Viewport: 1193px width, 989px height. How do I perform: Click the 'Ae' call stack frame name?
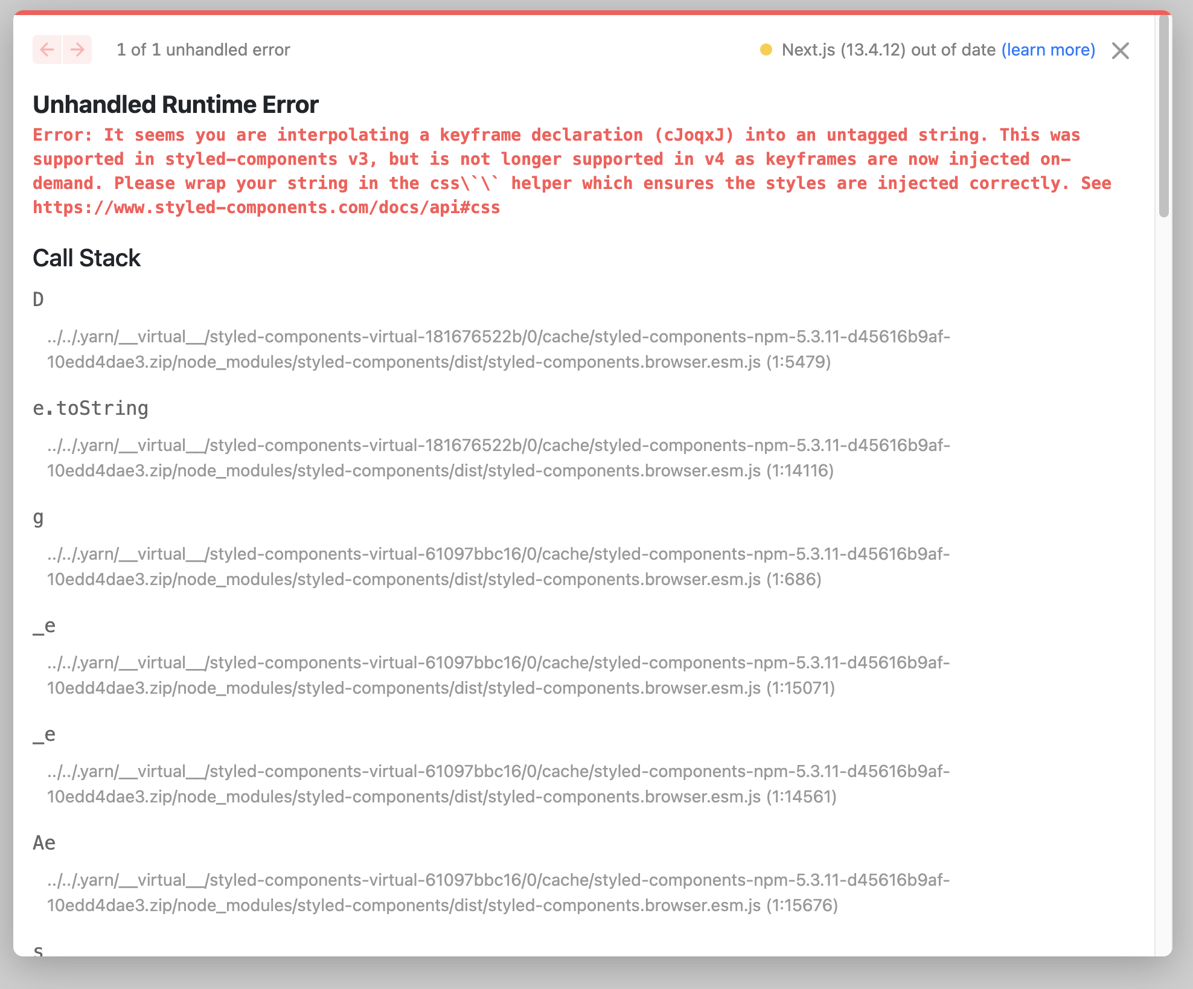[44, 843]
